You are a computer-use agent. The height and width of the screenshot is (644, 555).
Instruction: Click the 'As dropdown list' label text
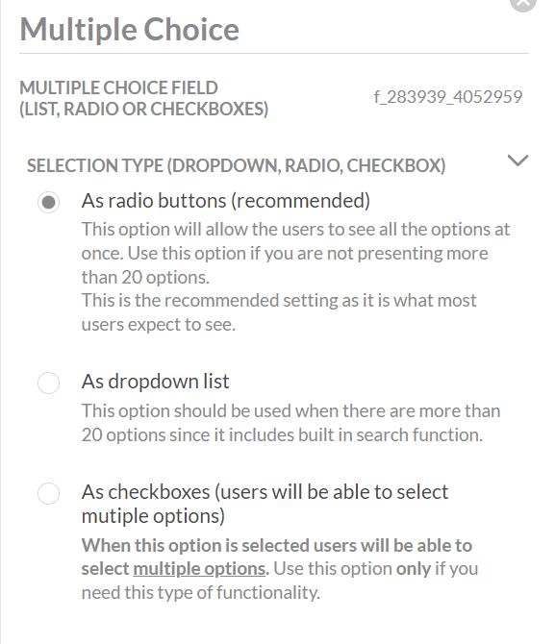pos(155,382)
